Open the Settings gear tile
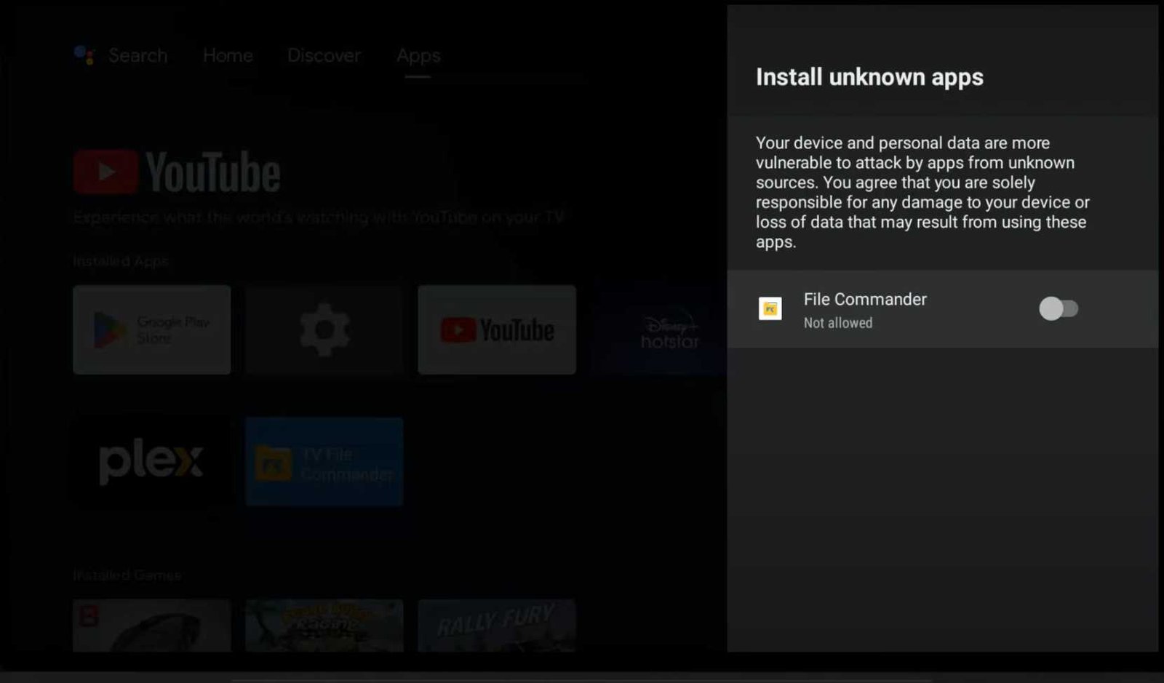1164x683 pixels. click(324, 329)
